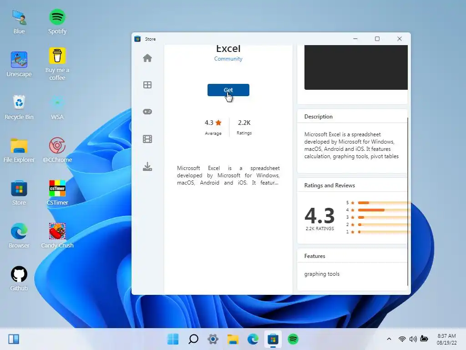Screen dimensions: 466x350
Task: Open Spotify from the taskbar
Action: click(x=293, y=339)
